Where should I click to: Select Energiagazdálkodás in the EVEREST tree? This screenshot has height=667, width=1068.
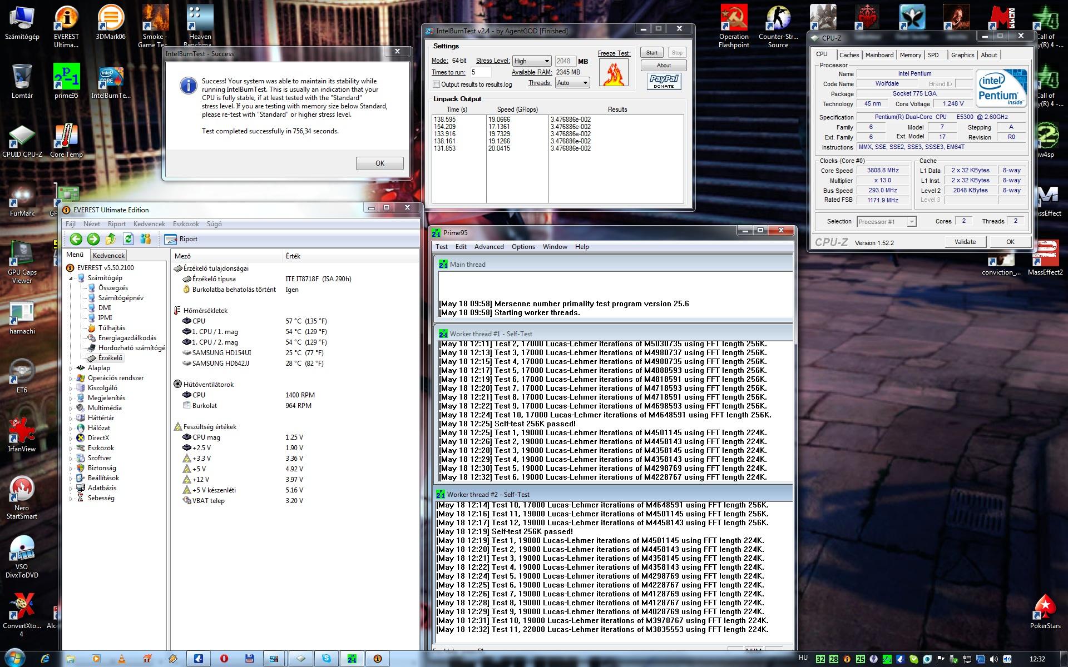tap(122, 338)
